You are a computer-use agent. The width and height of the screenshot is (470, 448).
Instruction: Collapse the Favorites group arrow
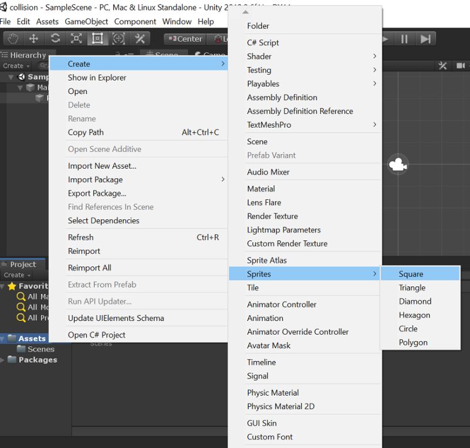coord(2,286)
